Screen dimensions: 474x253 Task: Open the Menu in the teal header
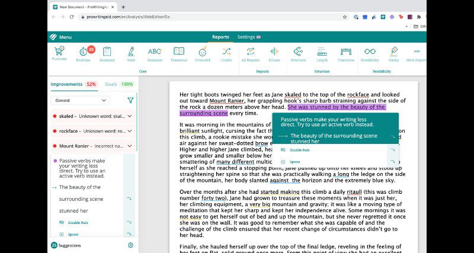(65, 37)
